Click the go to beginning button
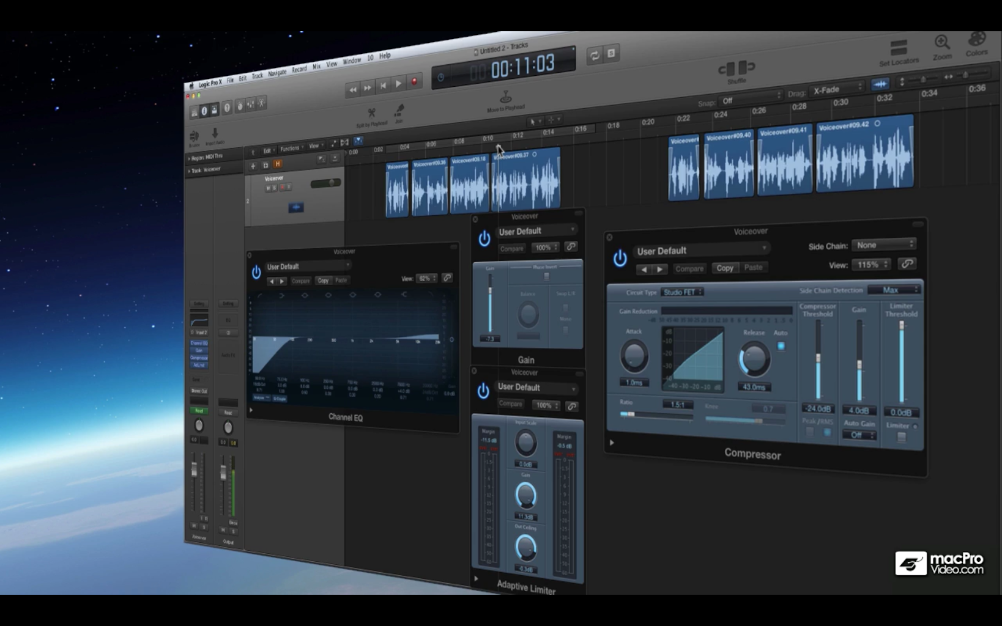Image resolution: width=1002 pixels, height=626 pixels. click(x=383, y=86)
